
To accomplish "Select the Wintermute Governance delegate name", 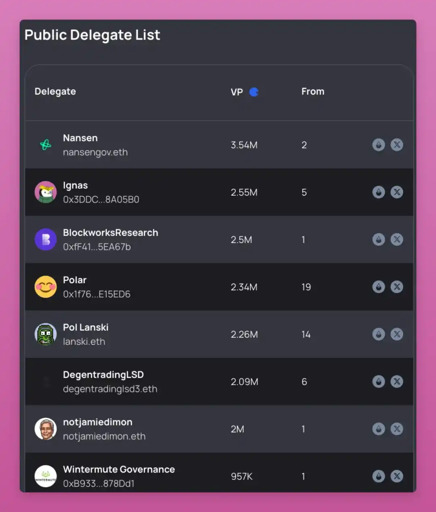I will (119, 469).
